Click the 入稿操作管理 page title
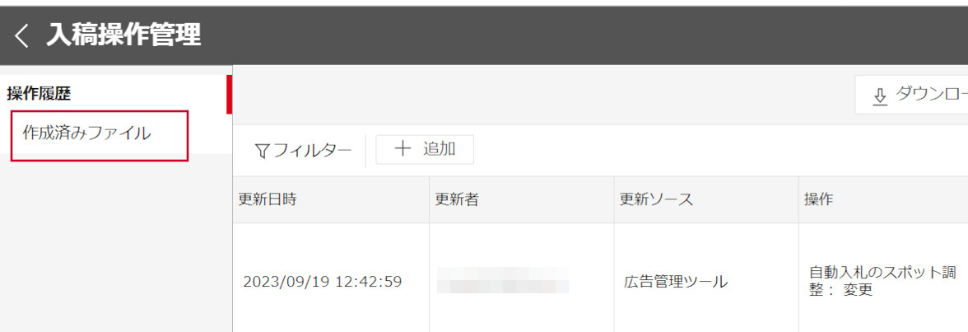Viewport: 968px width, 332px height. (123, 35)
